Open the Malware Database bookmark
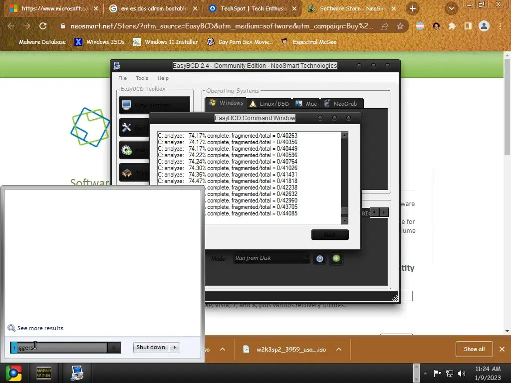The height and width of the screenshot is (383, 511). (x=37, y=42)
